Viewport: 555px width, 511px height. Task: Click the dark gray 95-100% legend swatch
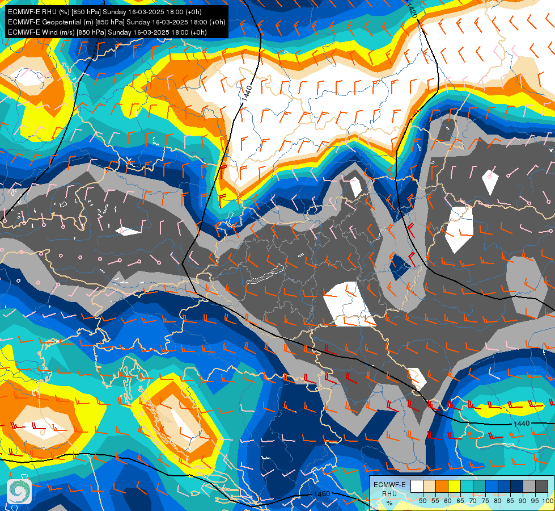pos(541,487)
